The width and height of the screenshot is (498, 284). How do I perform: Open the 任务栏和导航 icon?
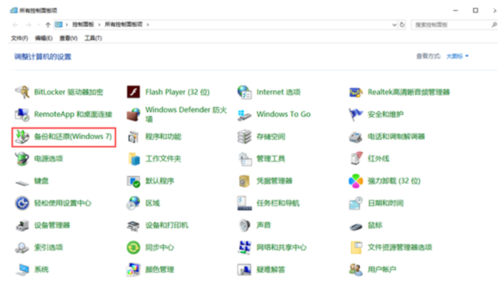click(x=245, y=203)
